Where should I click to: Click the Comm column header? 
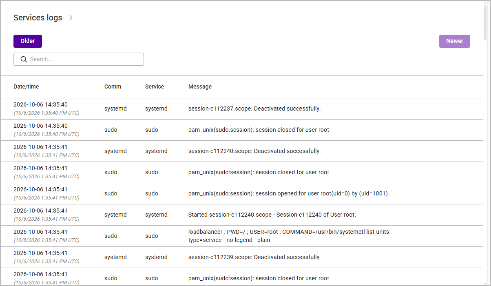[x=113, y=86]
